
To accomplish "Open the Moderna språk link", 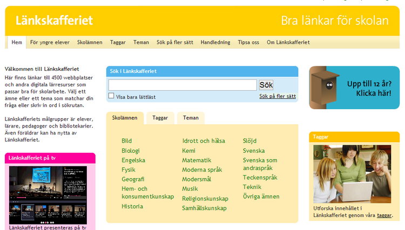I will coord(202,170).
